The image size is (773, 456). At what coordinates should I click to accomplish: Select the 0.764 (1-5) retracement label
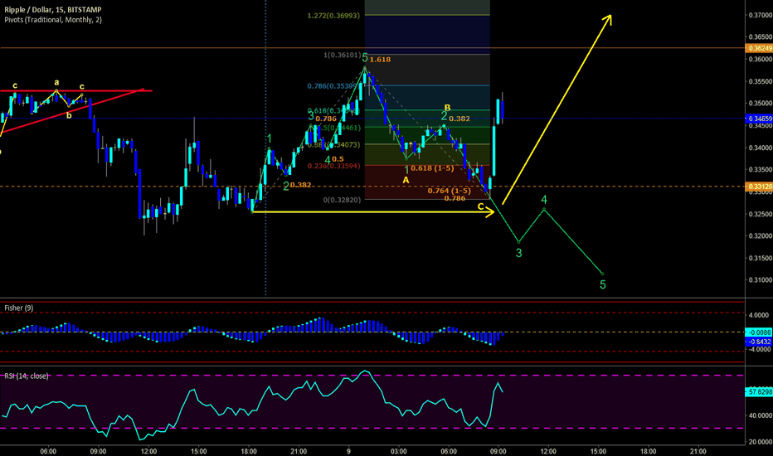(449, 191)
